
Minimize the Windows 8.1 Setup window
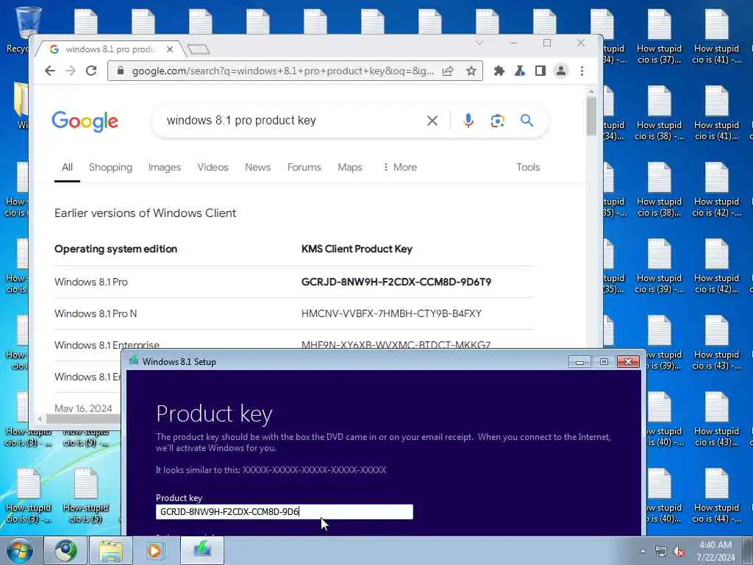[579, 362]
